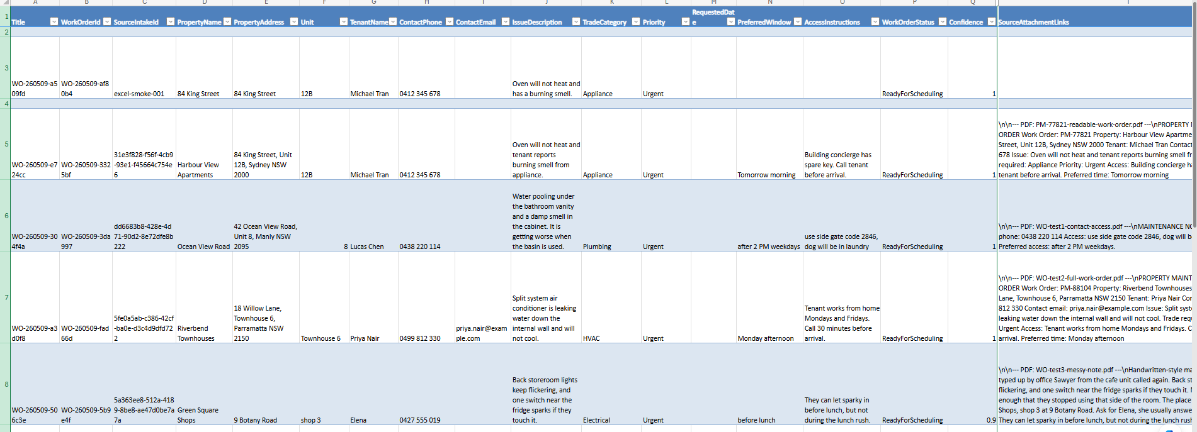Screen dimensions: 1197x432
Task: Select the '9 Botany Road' address cell
Action: pyautogui.click(x=266, y=384)
